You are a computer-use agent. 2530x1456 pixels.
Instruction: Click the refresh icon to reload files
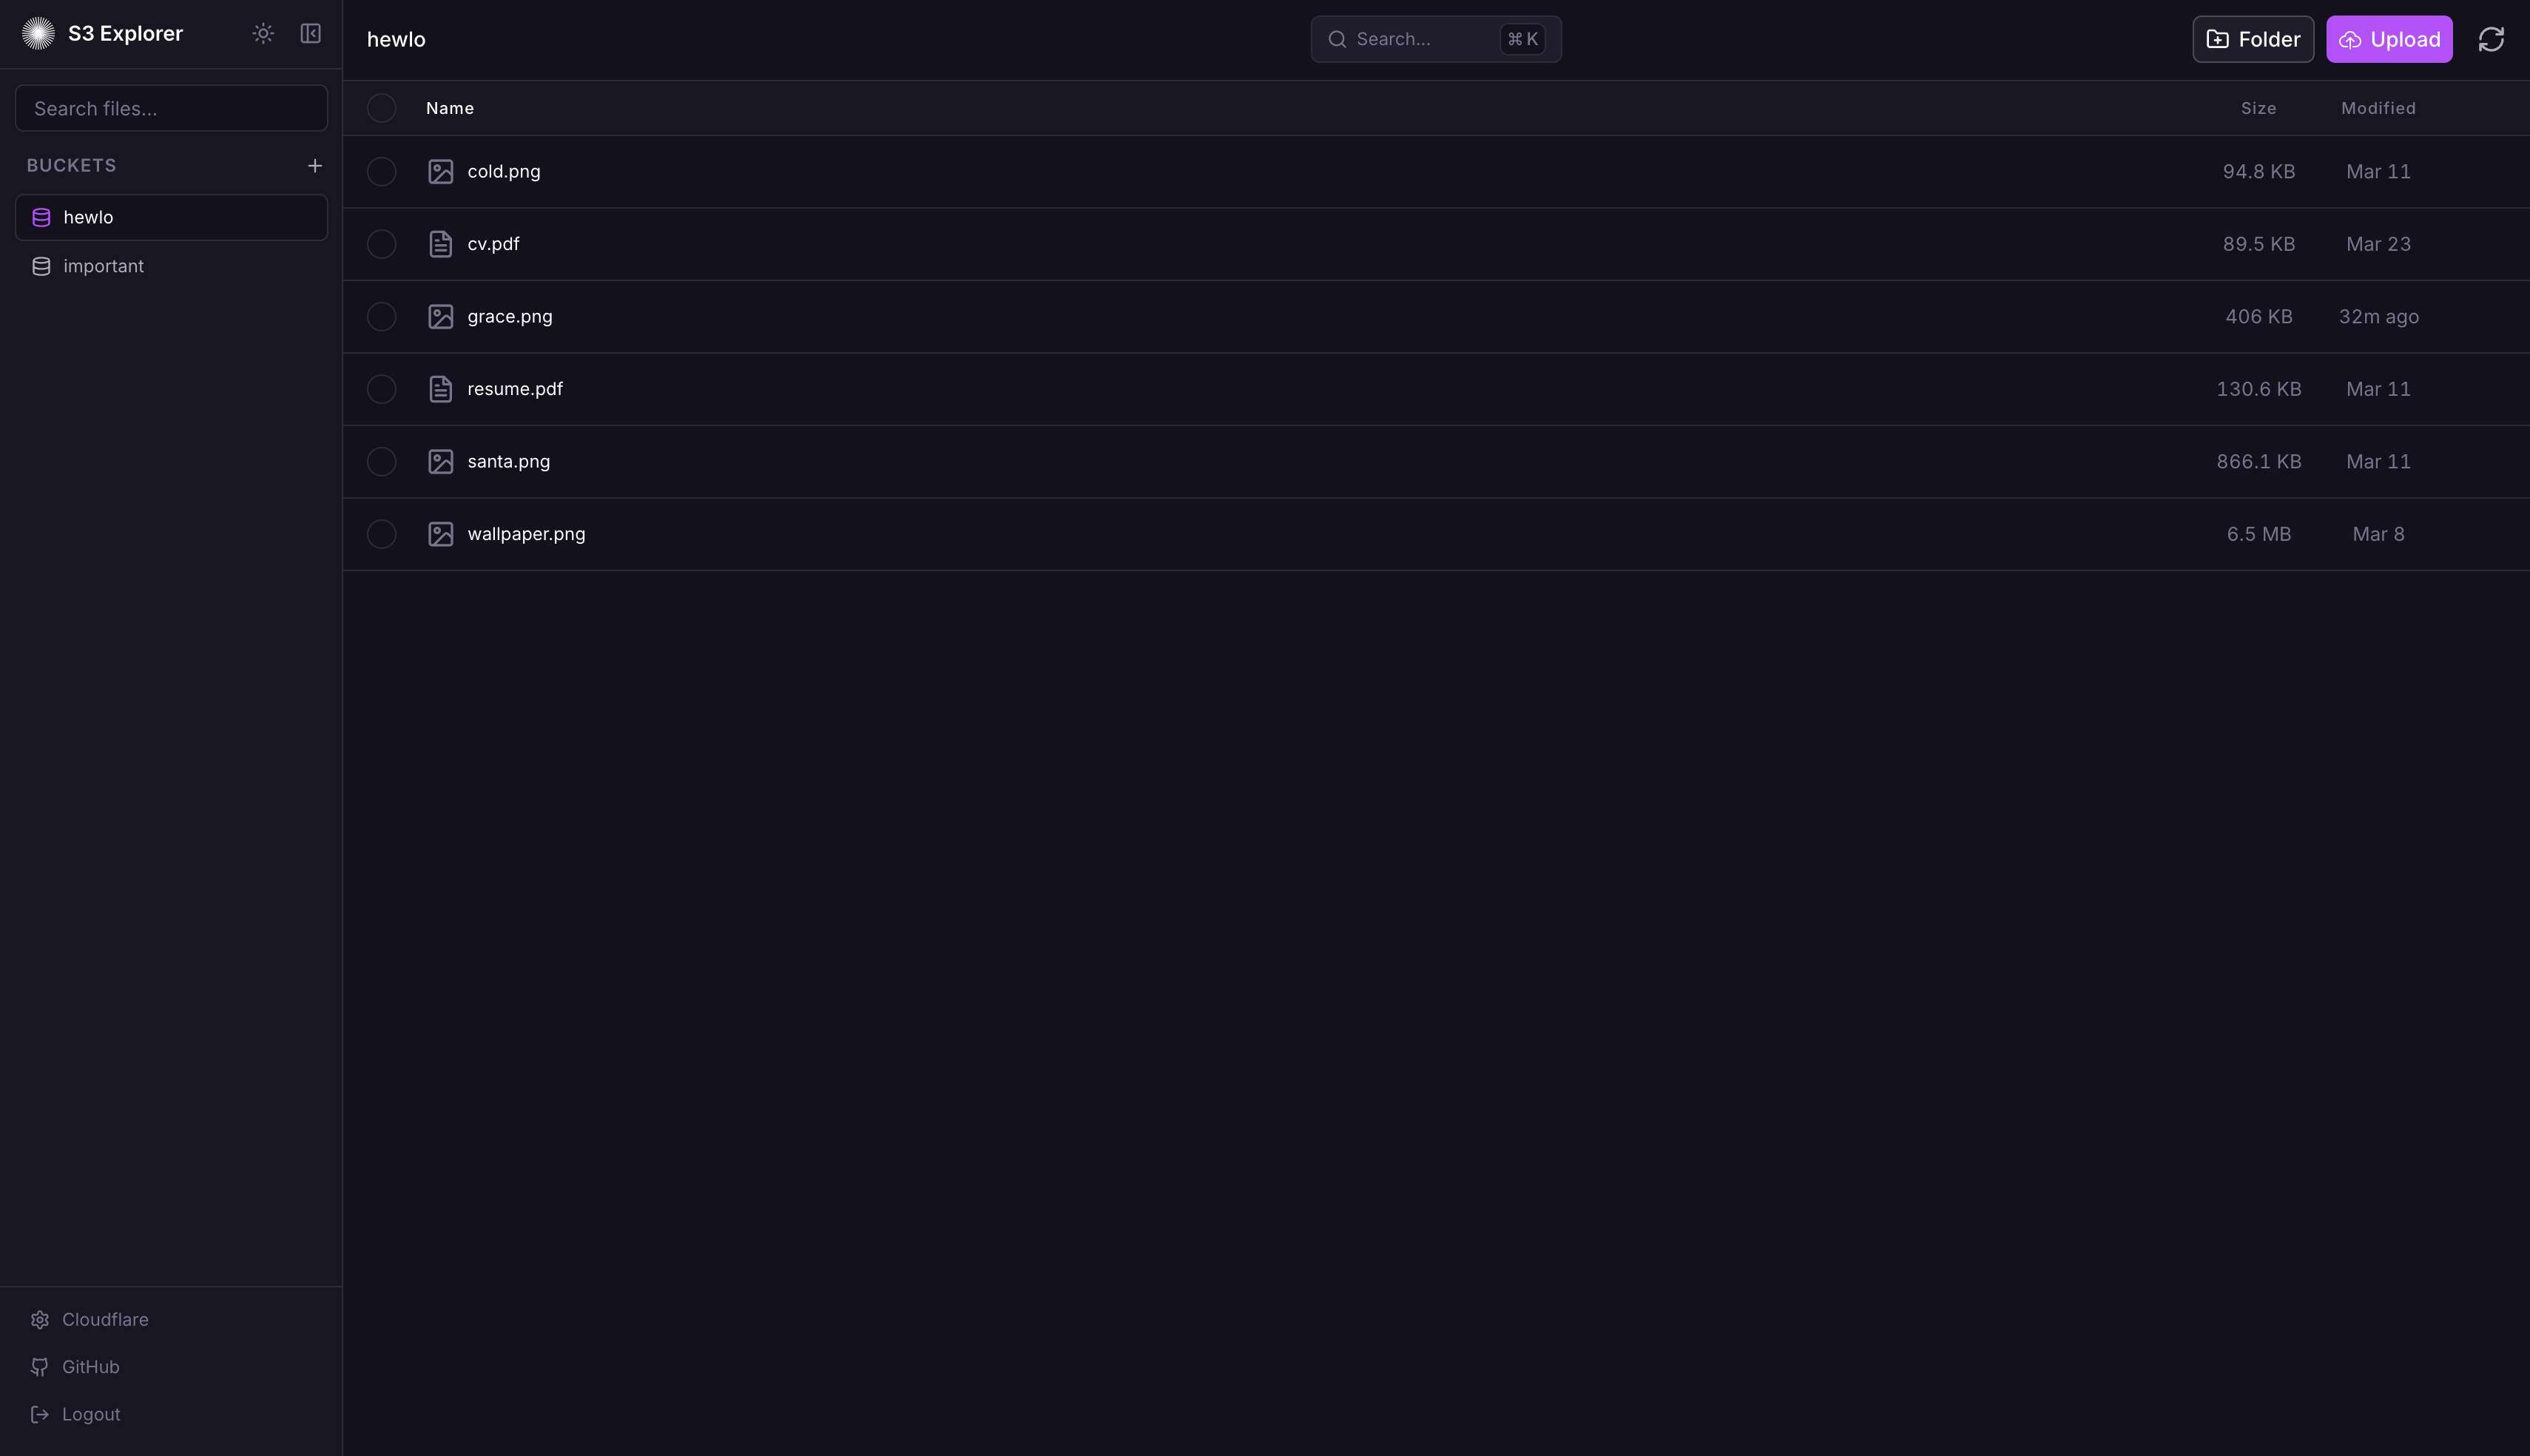[x=2491, y=38]
